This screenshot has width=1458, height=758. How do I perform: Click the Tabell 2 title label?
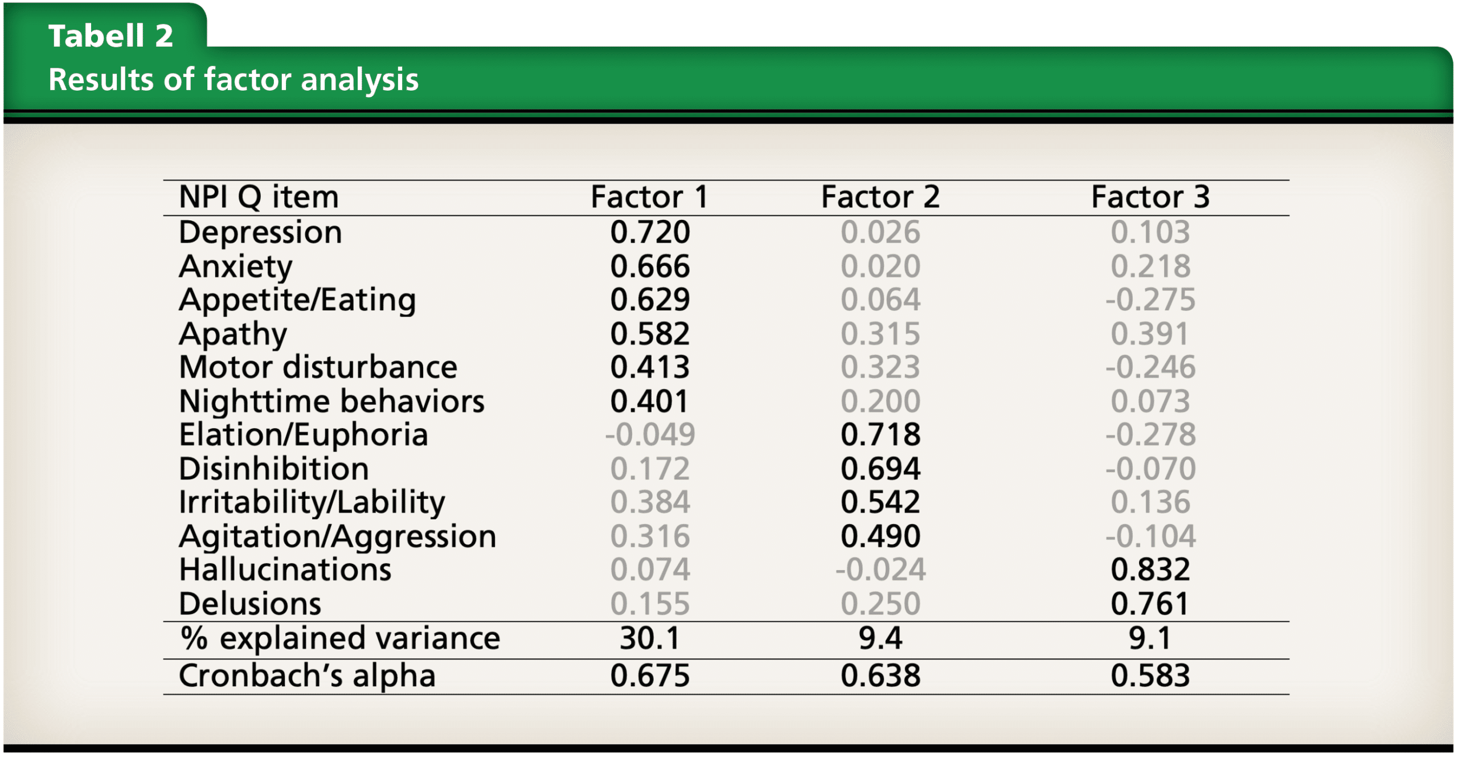pos(110,36)
